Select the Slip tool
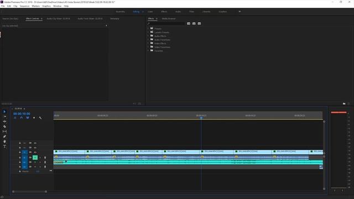This screenshot has width=354, height=199. [4, 132]
